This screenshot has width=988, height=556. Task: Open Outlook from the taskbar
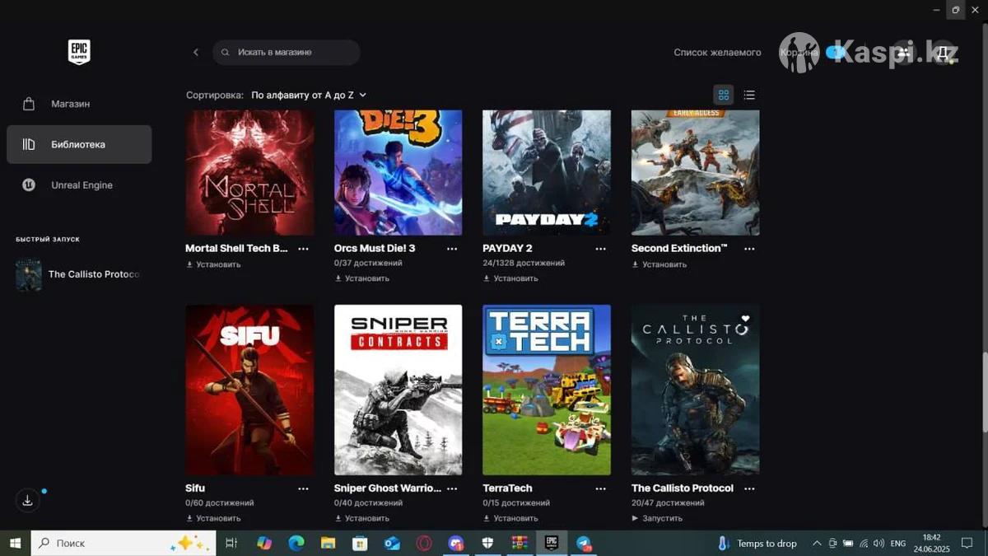point(392,543)
